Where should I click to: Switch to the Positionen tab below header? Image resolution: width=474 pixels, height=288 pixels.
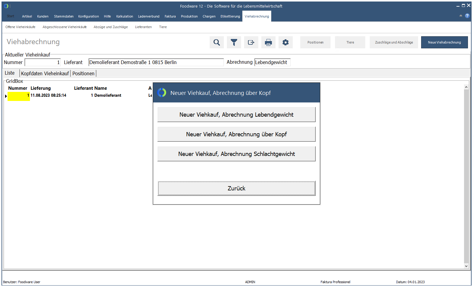pyautogui.click(x=83, y=73)
